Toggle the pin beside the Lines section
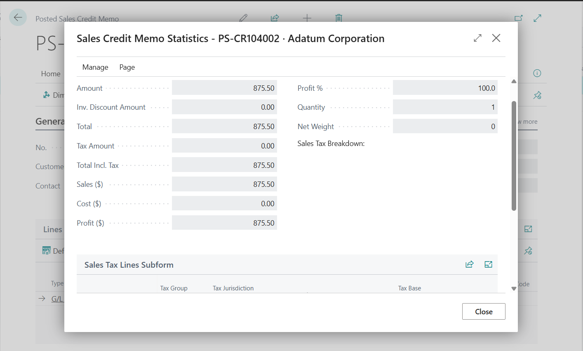The width and height of the screenshot is (583, 351). 528,251
